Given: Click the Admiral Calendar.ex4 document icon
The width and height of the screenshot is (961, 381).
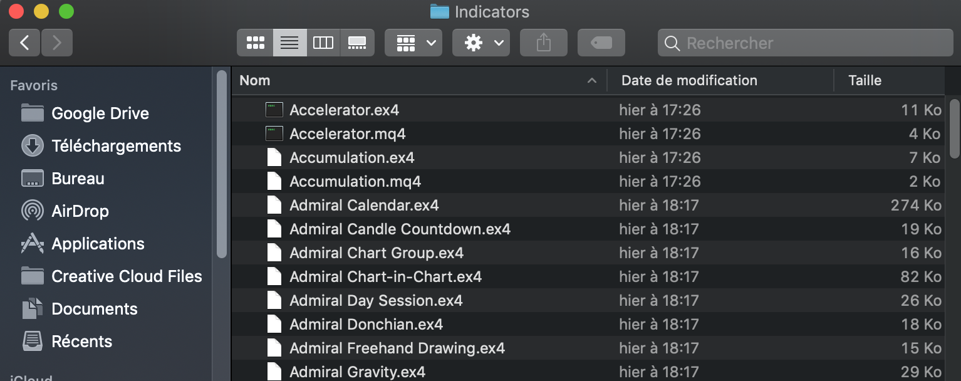Looking at the screenshot, I should [x=274, y=205].
